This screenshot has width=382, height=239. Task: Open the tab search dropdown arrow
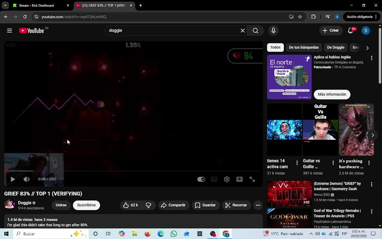(5, 5)
